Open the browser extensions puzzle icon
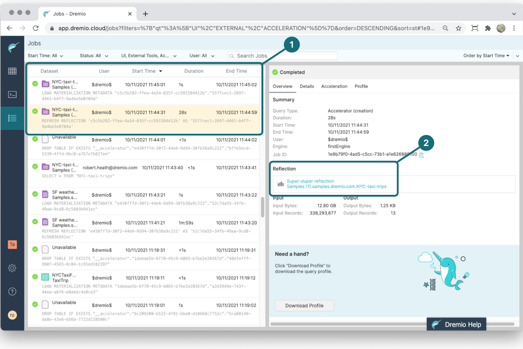 click(x=488, y=28)
